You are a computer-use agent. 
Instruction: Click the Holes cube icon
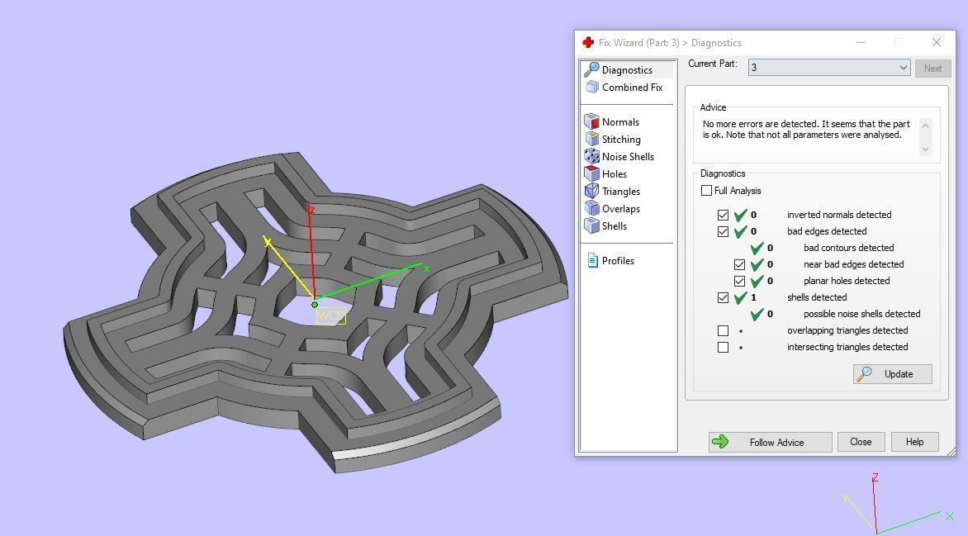click(591, 173)
